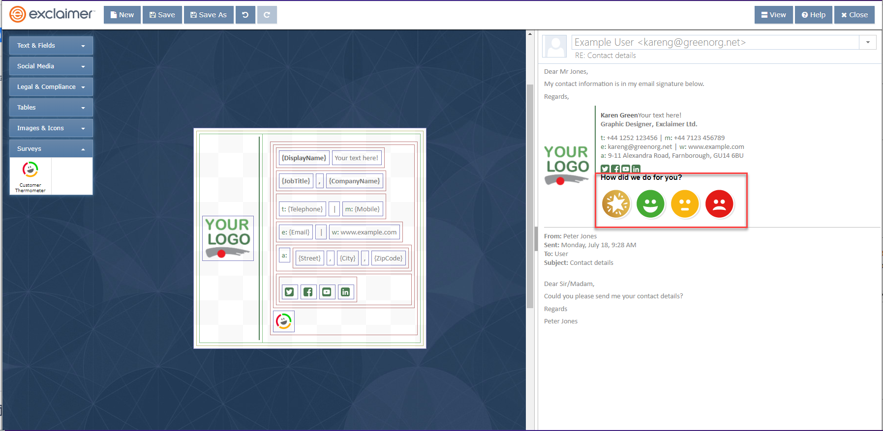Screen dimensions: 883x431
Task: Select the {DisplayName} field on canvas
Action: (x=304, y=158)
